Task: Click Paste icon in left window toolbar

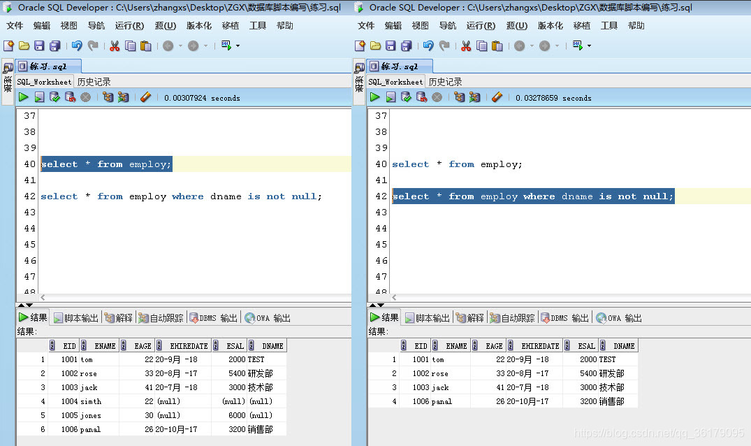Action: tap(145, 45)
